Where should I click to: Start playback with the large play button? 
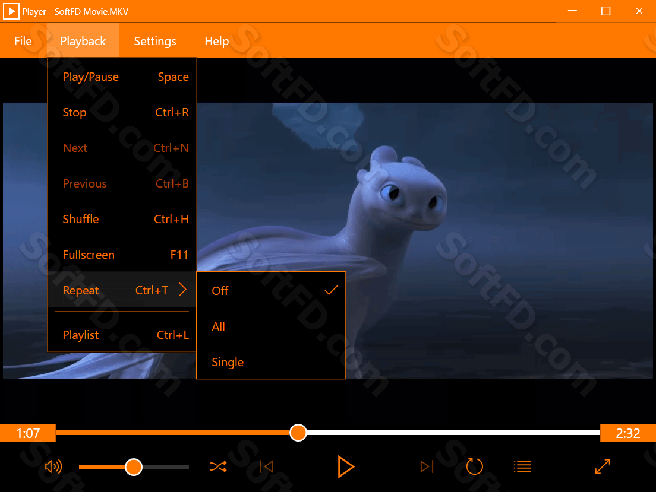[346, 466]
